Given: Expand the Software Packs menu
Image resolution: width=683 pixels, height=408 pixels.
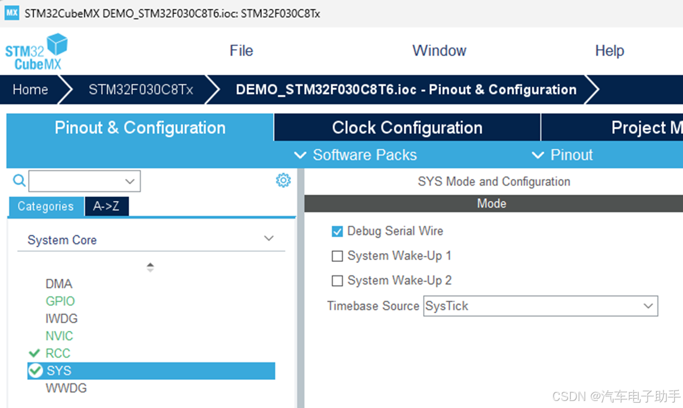Looking at the screenshot, I should [x=355, y=155].
